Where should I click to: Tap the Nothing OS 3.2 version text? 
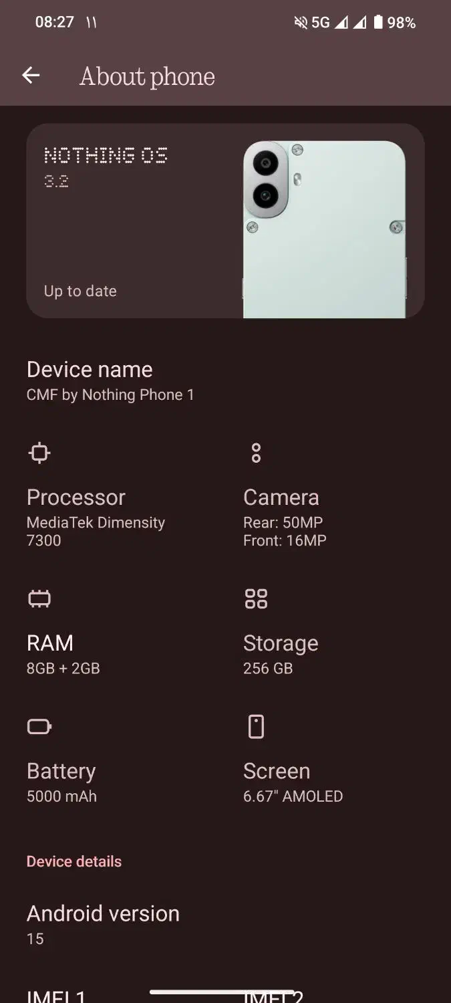[x=106, y=165]
